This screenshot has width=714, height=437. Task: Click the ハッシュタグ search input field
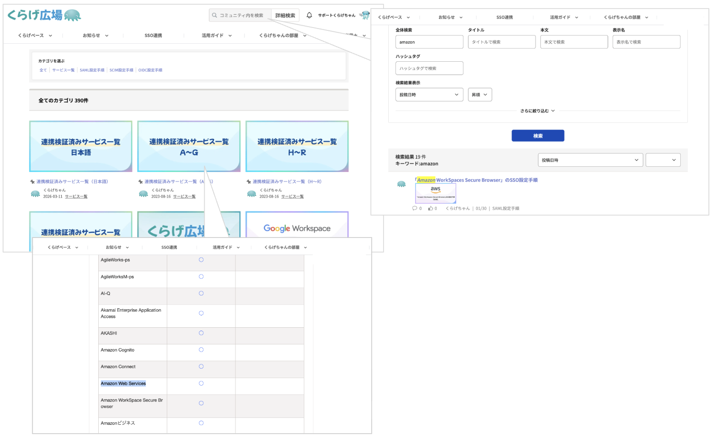click(429, 68)
